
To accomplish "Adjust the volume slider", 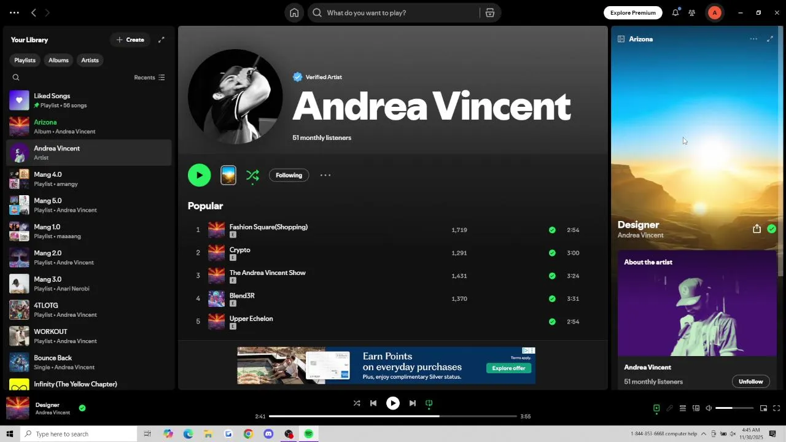I will pos(734,408).
